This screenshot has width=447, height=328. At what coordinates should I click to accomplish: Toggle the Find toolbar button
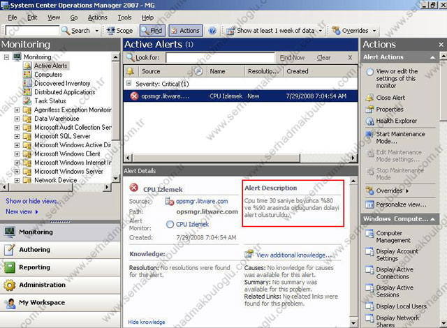coord(152,31)
